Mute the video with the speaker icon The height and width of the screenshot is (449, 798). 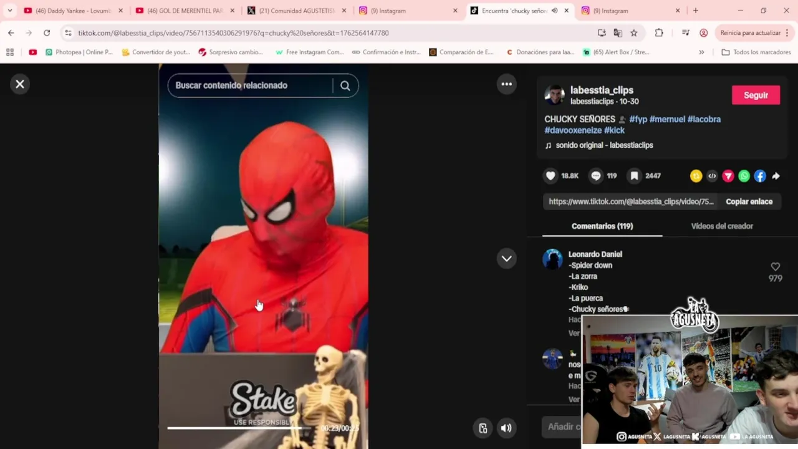506,428
